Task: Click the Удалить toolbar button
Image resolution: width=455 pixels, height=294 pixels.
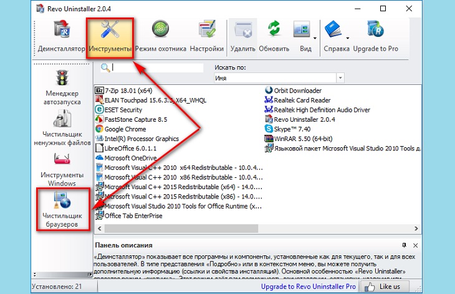Action: pos(242,37)
